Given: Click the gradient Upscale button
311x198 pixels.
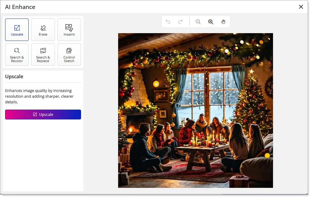Looking at the screenshot, I should (x=43, y=114).
